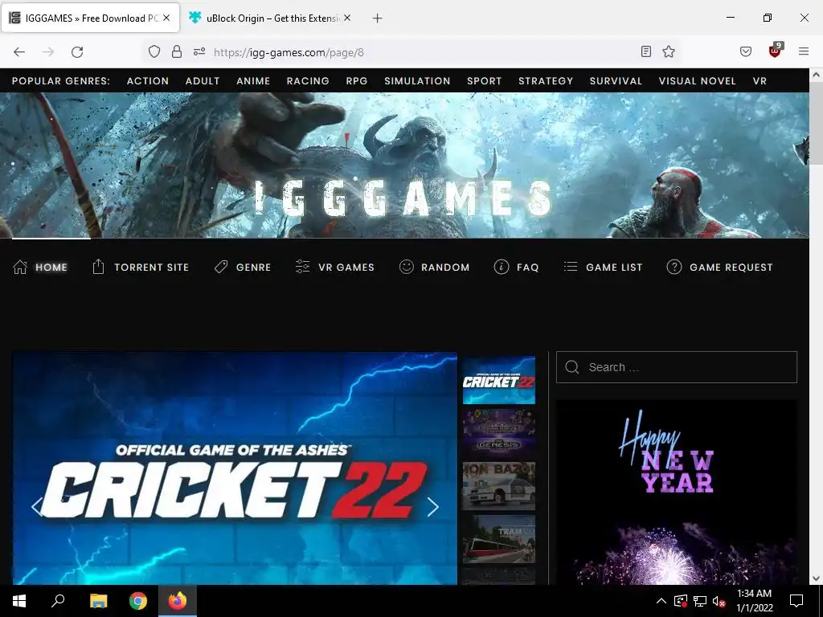Open the SPORT genre link

(x=485, y=81)
